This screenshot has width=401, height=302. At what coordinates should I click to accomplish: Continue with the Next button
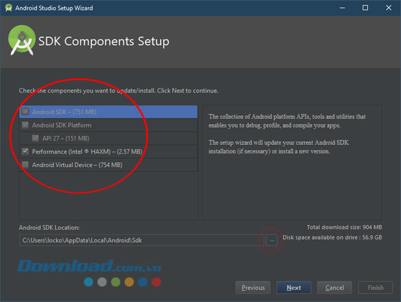pyautogui.click(x=294, y=288)
